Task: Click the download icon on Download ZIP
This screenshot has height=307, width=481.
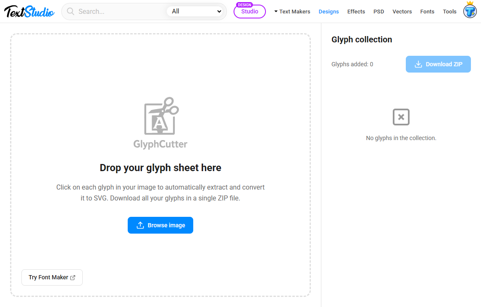Action: click(418, 64)
